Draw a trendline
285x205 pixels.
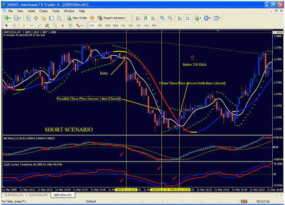(39, 26)
